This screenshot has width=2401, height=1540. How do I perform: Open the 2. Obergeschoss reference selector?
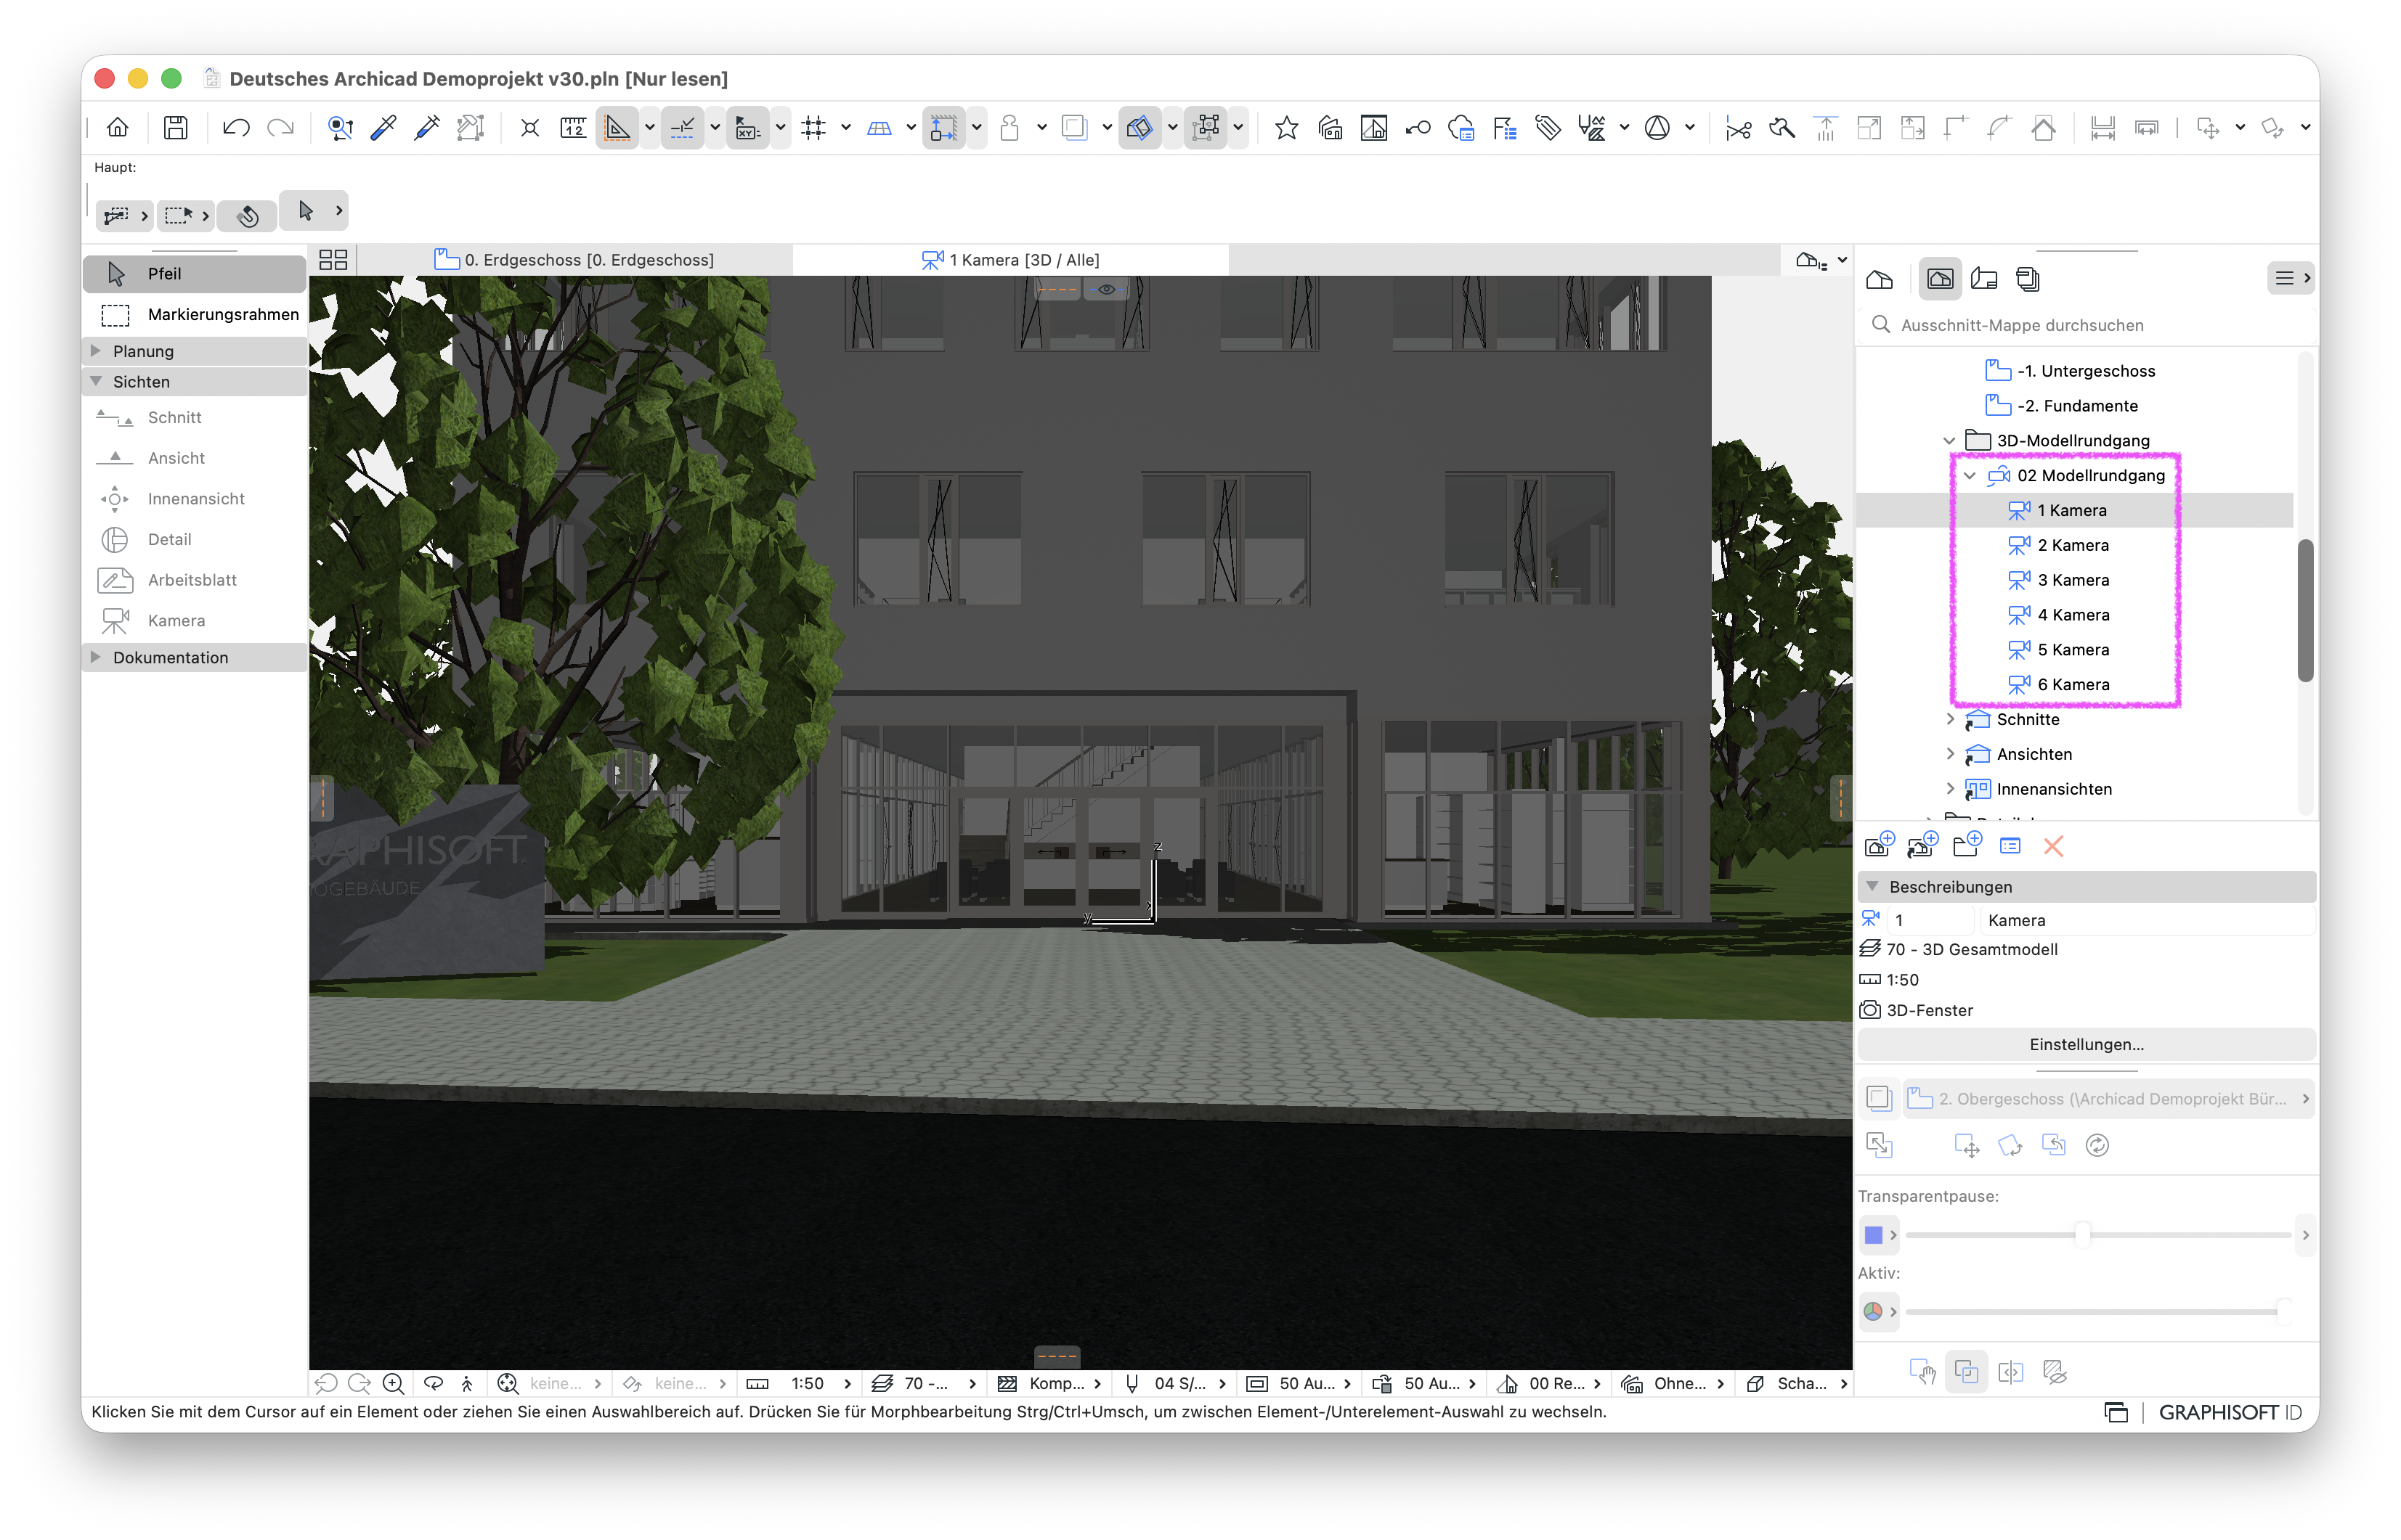[2109, 1099]
